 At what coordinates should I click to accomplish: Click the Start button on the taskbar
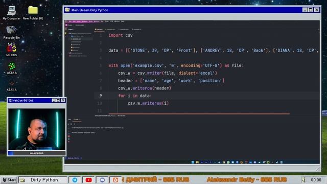(x=9, y=179)
